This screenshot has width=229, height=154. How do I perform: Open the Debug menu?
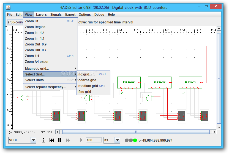[99, 15]
